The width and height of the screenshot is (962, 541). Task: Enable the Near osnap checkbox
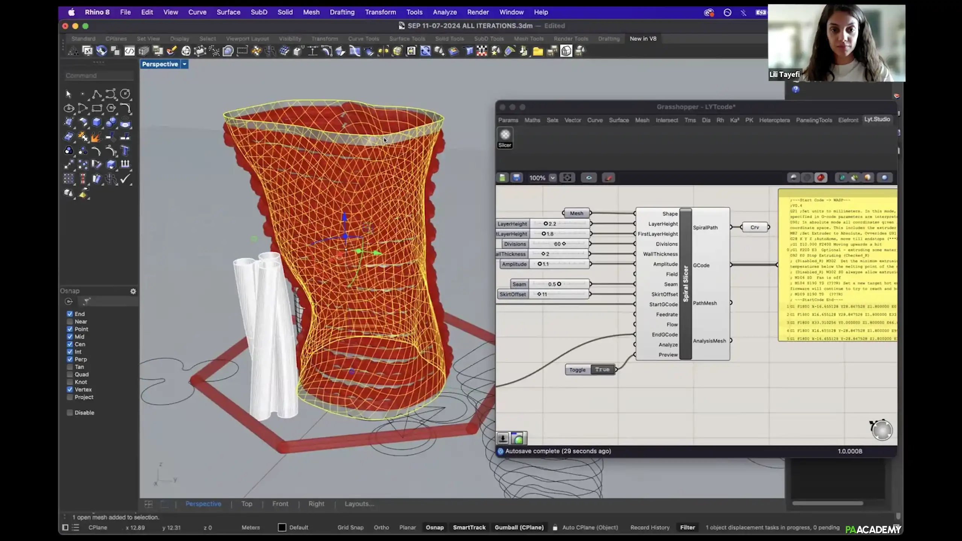coord(70,321)
